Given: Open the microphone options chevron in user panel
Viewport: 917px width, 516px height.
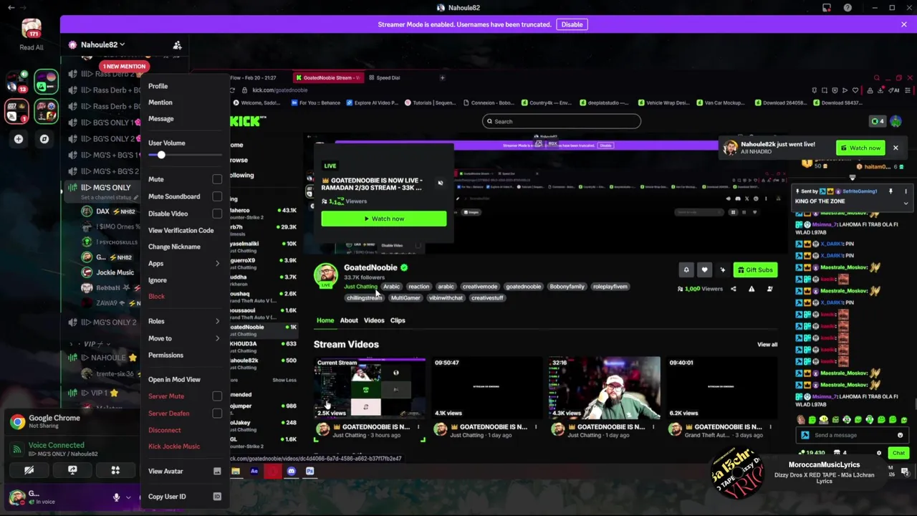Looking at the screenshot, I should [128, 497].
